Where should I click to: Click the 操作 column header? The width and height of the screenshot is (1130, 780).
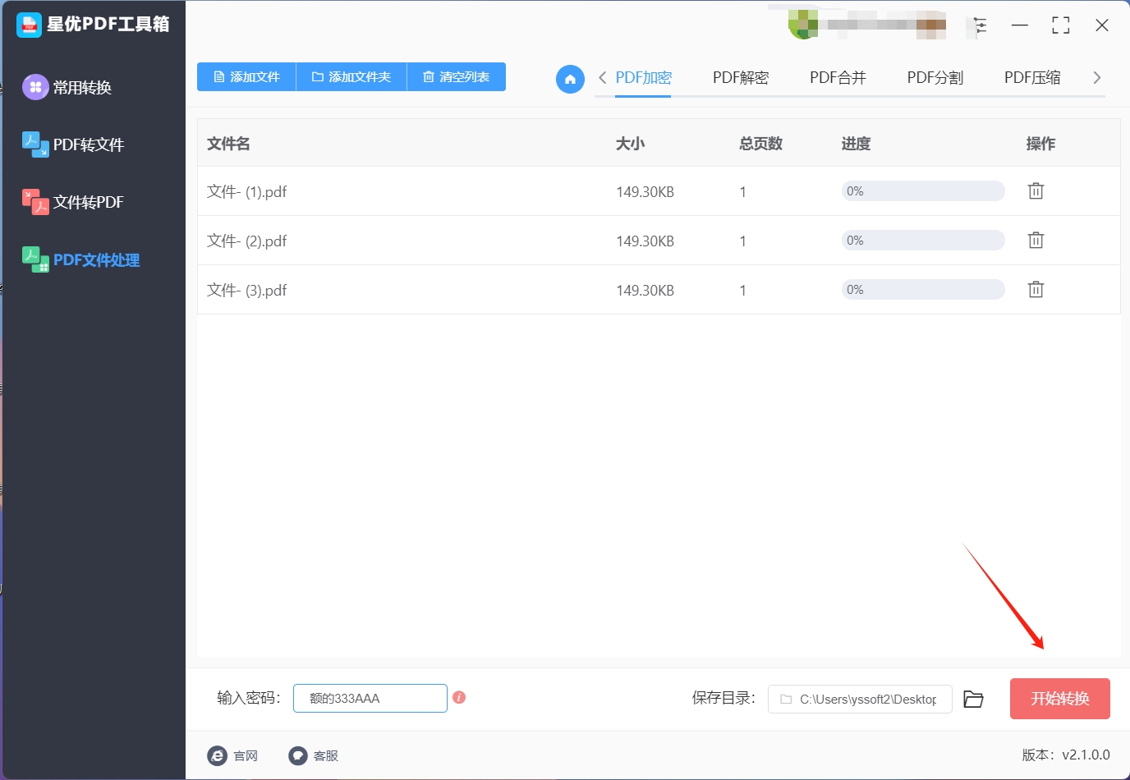coord(1040,144)
